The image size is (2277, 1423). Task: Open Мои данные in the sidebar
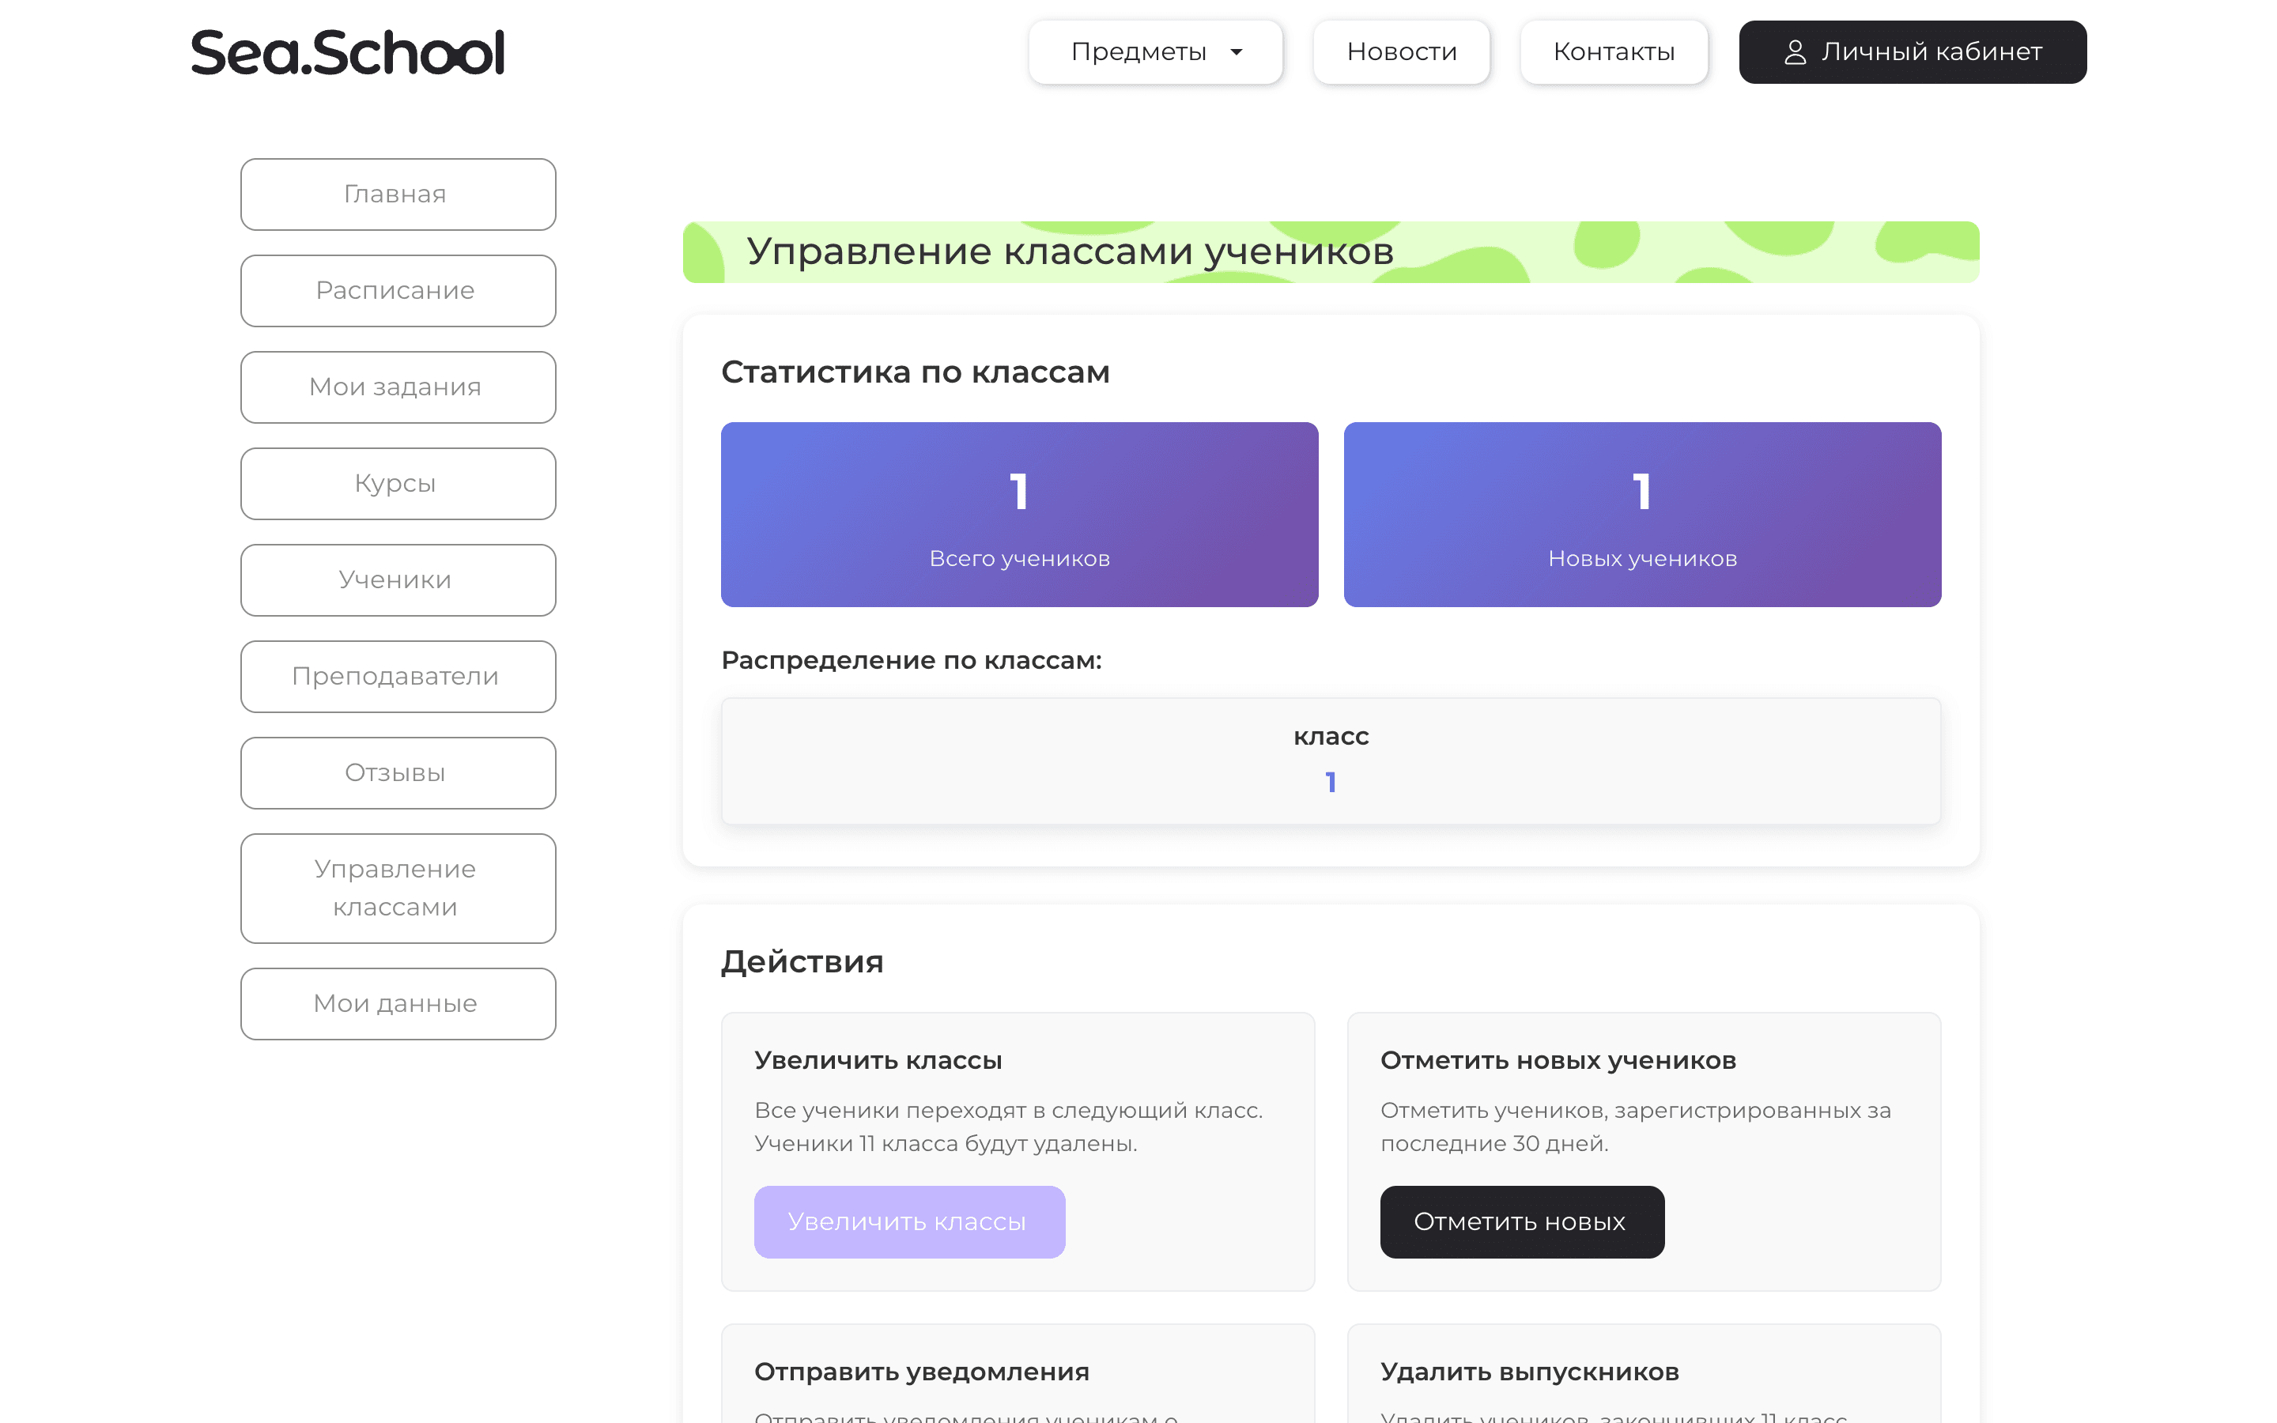tap(398, 1003)
